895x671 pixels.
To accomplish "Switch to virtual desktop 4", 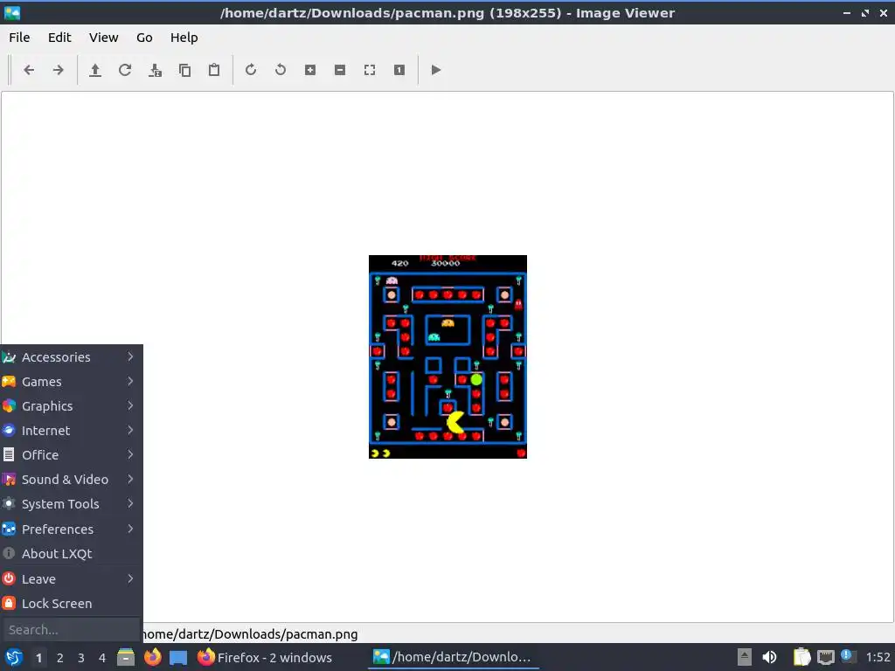I will (102, 658).
